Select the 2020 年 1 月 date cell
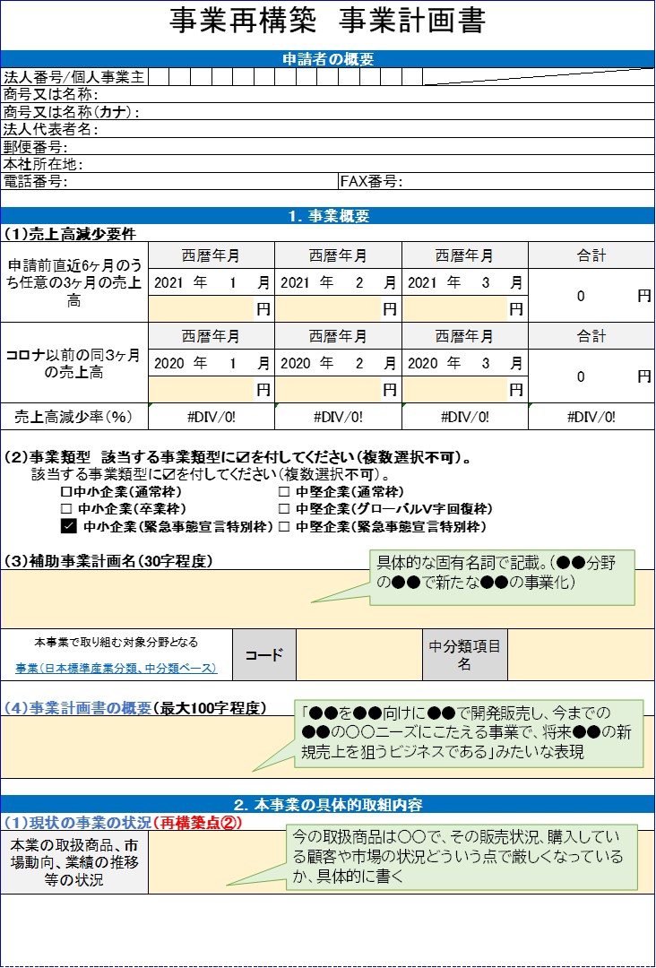This screenshot has width=656, height=968. tap(211, 364)
